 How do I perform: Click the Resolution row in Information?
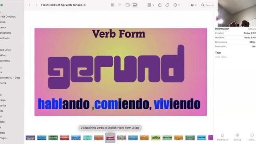coord(236,46)
